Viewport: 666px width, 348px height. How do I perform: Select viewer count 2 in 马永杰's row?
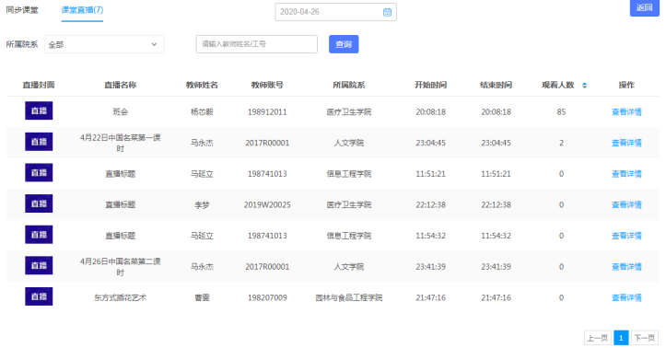[561, 143]
